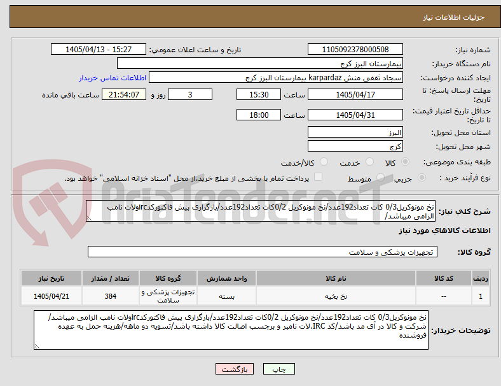The width and height of the screenshot is (501, 386).
Task: Click the نخ بخیه item name cell
Action: [x=336, y=296]
